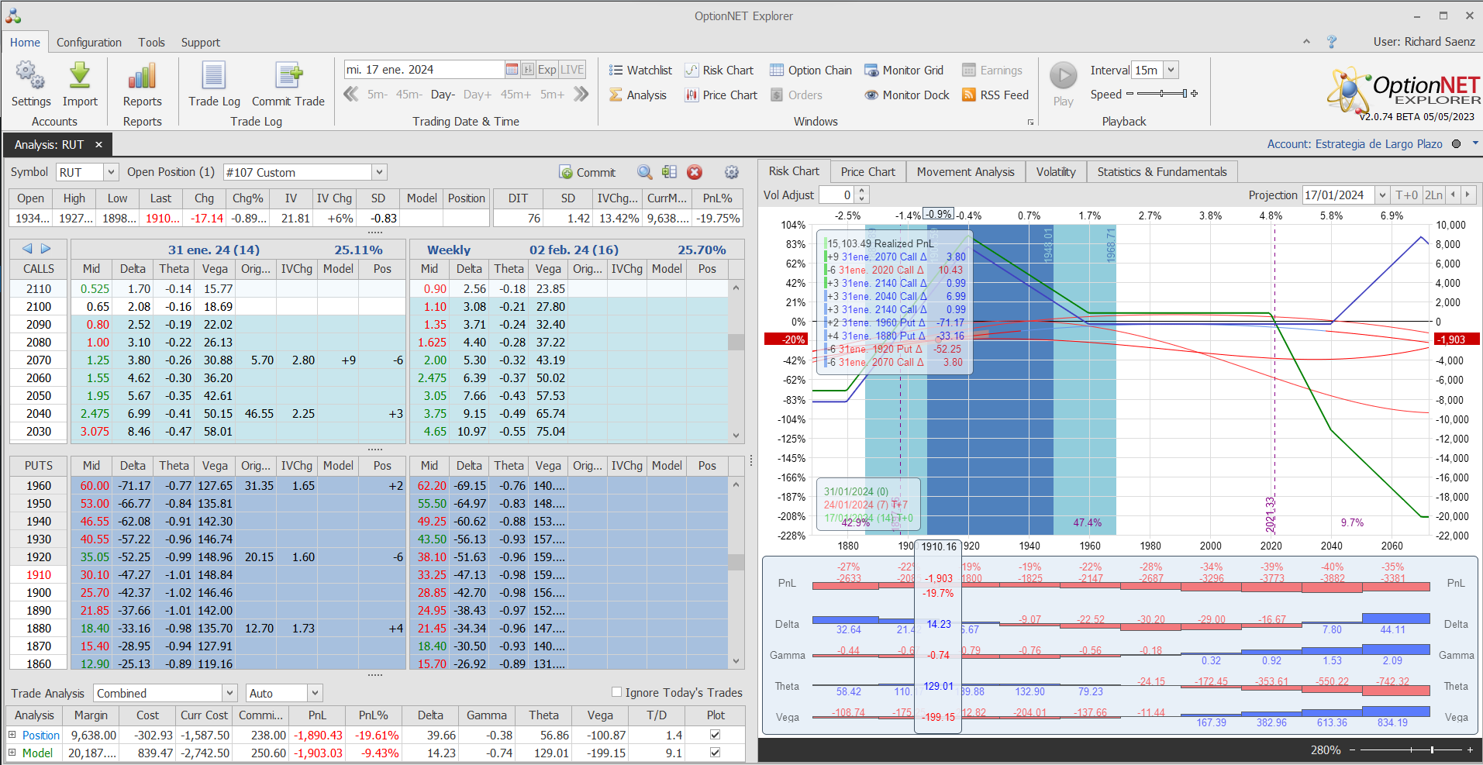
Task: Click the trading date input field
Action: click(424, 70)
